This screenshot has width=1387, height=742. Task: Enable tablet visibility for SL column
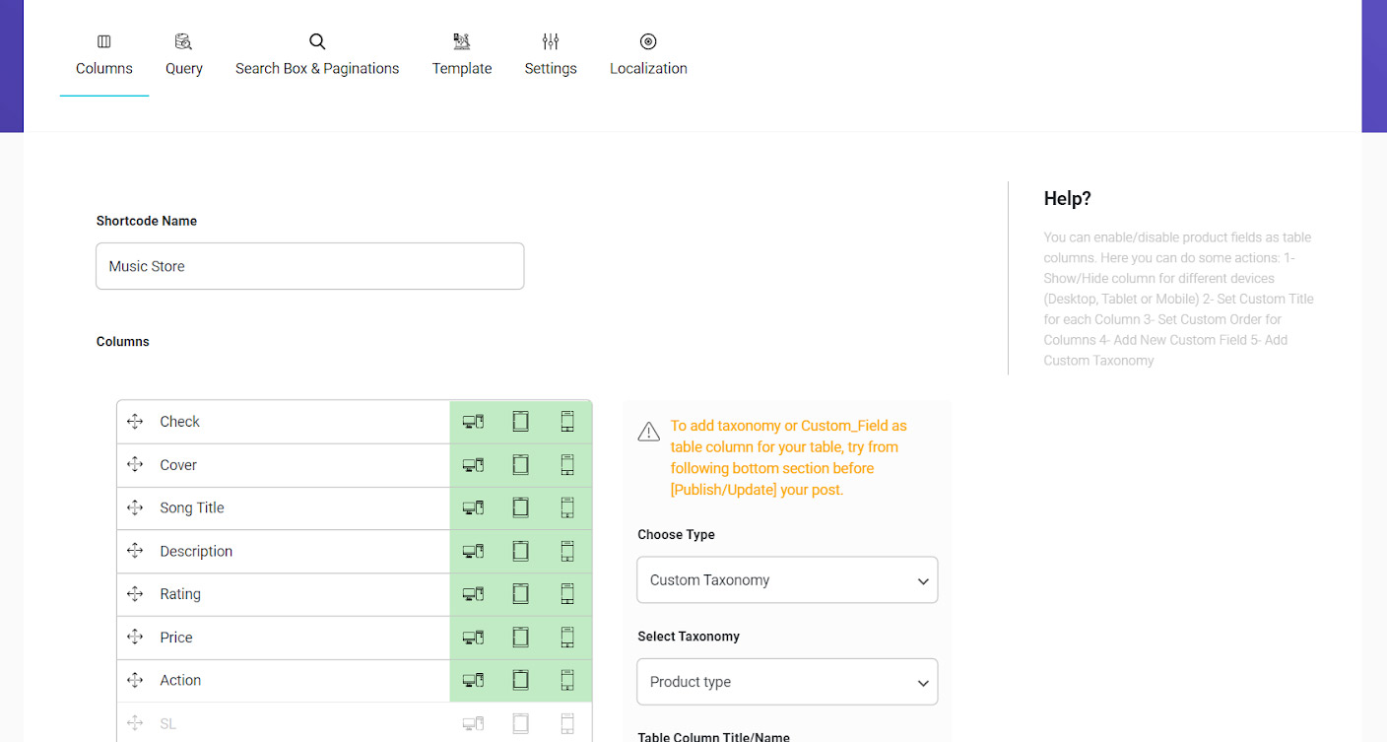click(520, 723)
